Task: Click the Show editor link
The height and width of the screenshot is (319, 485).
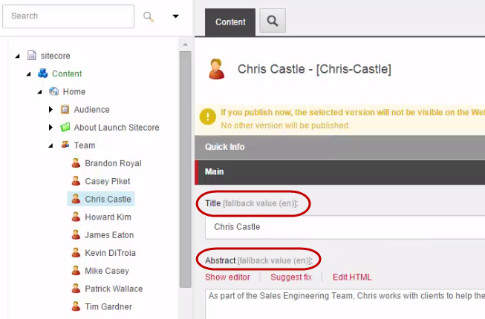Action: tap(227, 277)
